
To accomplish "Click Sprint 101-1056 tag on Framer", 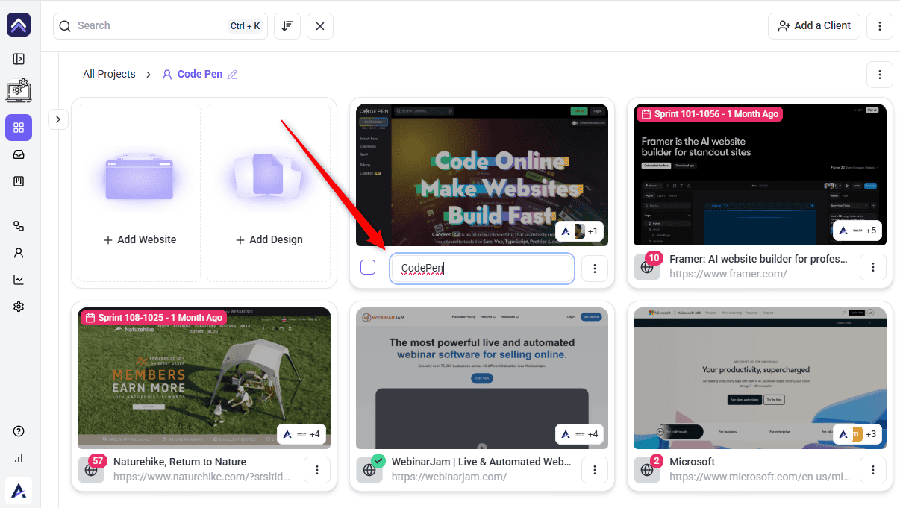I will point(710,114).
